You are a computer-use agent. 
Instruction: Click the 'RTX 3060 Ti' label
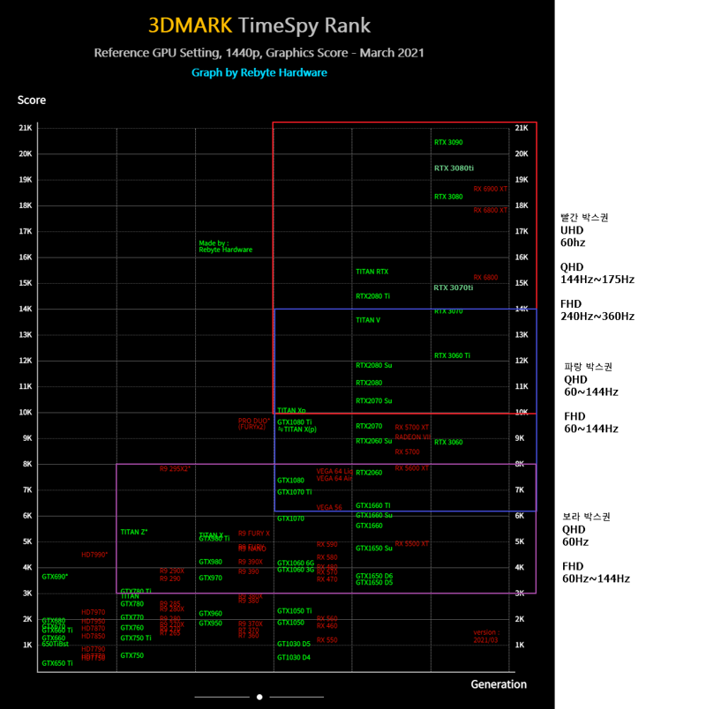coord(452,356)
